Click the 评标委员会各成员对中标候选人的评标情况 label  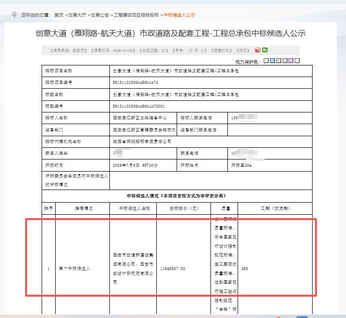(77, 180)
